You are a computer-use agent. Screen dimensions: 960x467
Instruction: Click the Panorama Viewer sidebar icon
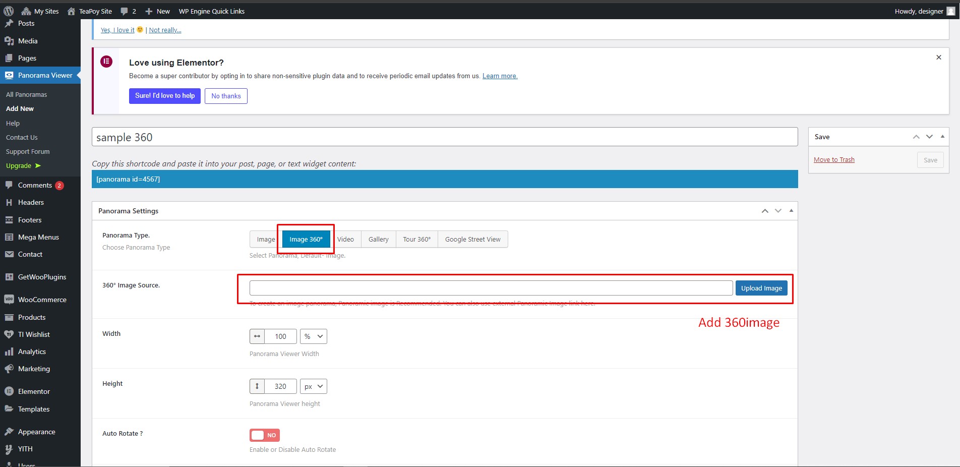pyautogui.click(x=9, y=75)
